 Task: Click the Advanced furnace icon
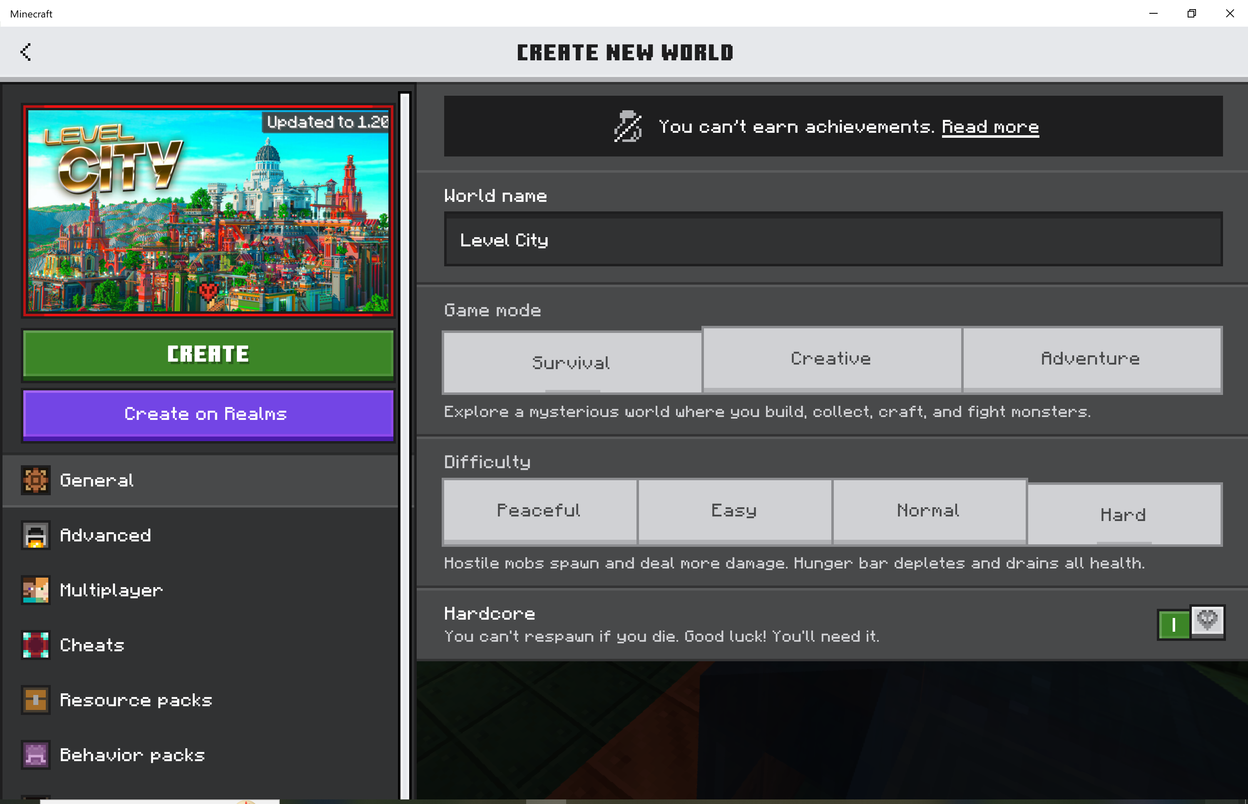click(x=35, y=535)
